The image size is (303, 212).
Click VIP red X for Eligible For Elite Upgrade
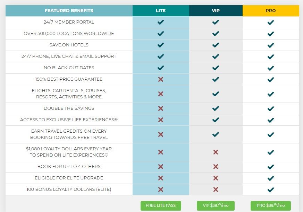[216, 178]
